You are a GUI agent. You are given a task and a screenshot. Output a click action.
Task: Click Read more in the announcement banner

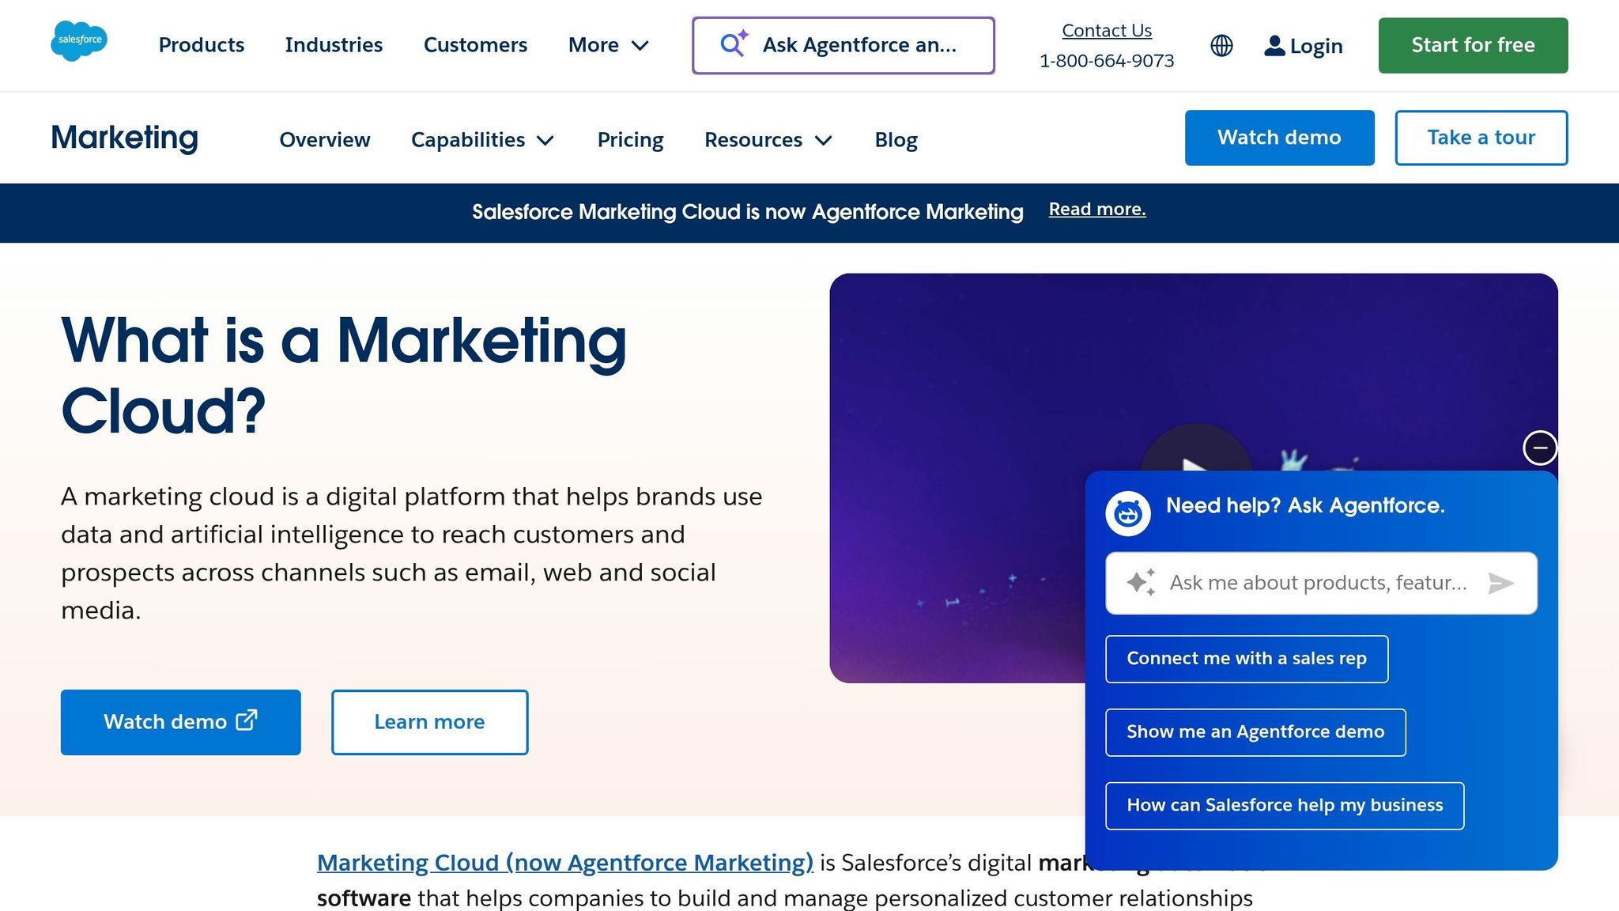(1096, 209)
